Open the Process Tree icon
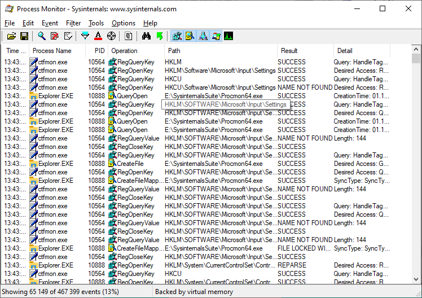This screenshot has width=422, height=298. click(x=129, y=36)
